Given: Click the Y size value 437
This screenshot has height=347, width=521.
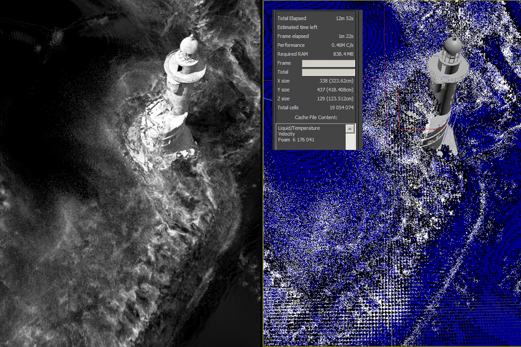Looking at the screenshot, I should click(x=335, y=90).
